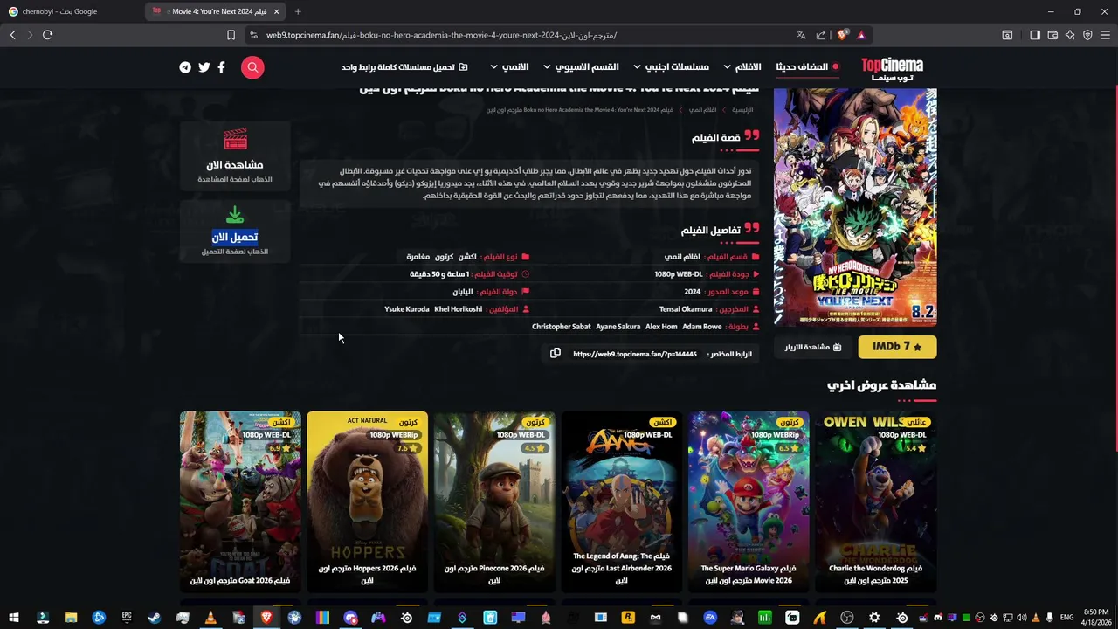Open the المضاف حديثا menu item
The height and width of the screenshot is (629, 1118).
[x=807, y=67]
